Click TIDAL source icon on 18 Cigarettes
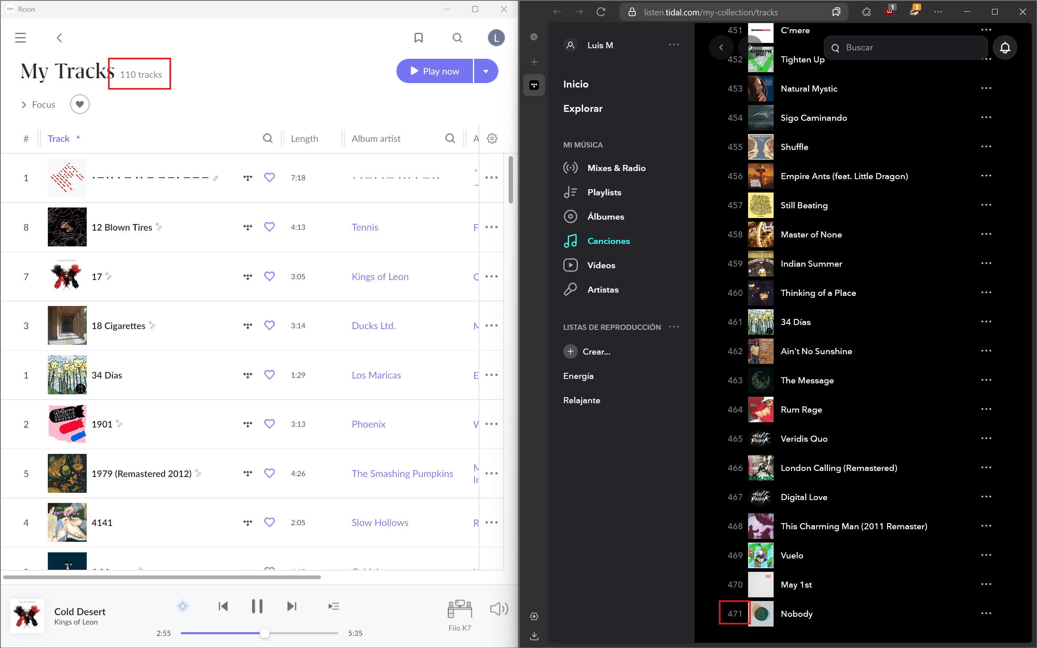The height and width of the screenshot is (648, 1037). tap(248, 326)
